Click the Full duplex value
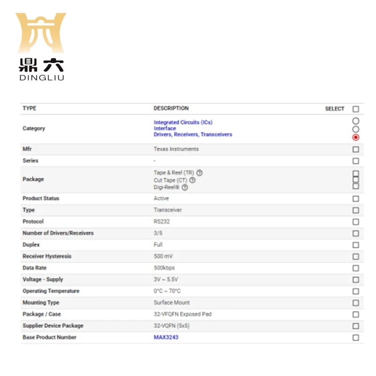The height and width of the screenshot is (376, 376). 158,244
